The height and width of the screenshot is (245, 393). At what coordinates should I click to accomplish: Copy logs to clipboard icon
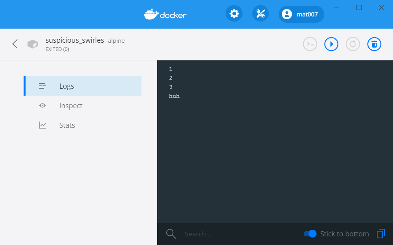coord(381,234)
